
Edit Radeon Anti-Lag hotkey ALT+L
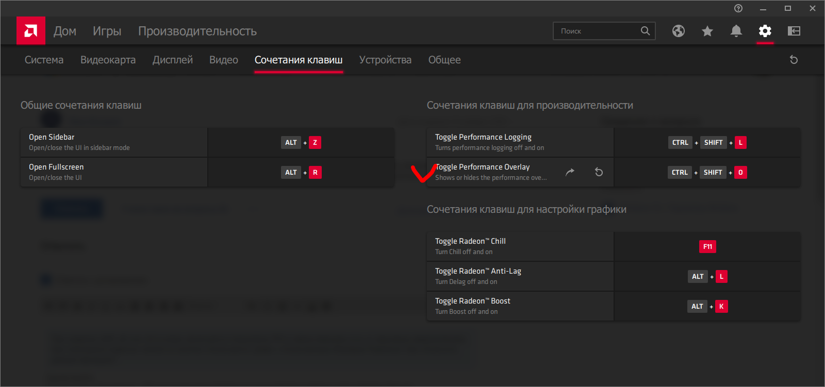[707, 276]
